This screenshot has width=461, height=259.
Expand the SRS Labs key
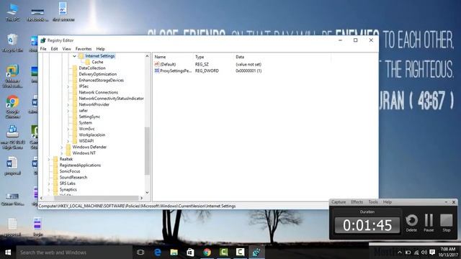[49, 183]
